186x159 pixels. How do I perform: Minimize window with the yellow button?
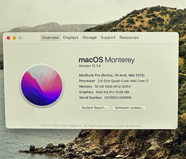pos(14,38)
